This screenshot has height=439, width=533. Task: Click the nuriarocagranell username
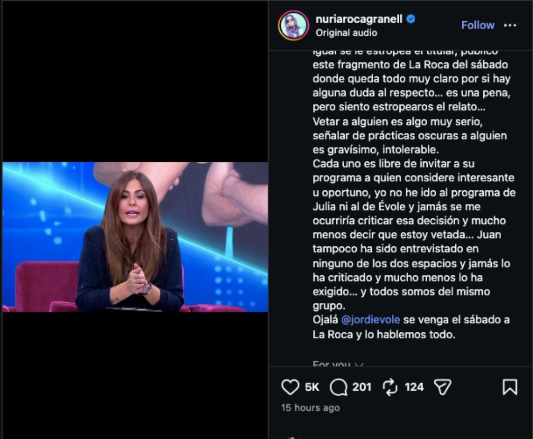[x=360, y=19]
